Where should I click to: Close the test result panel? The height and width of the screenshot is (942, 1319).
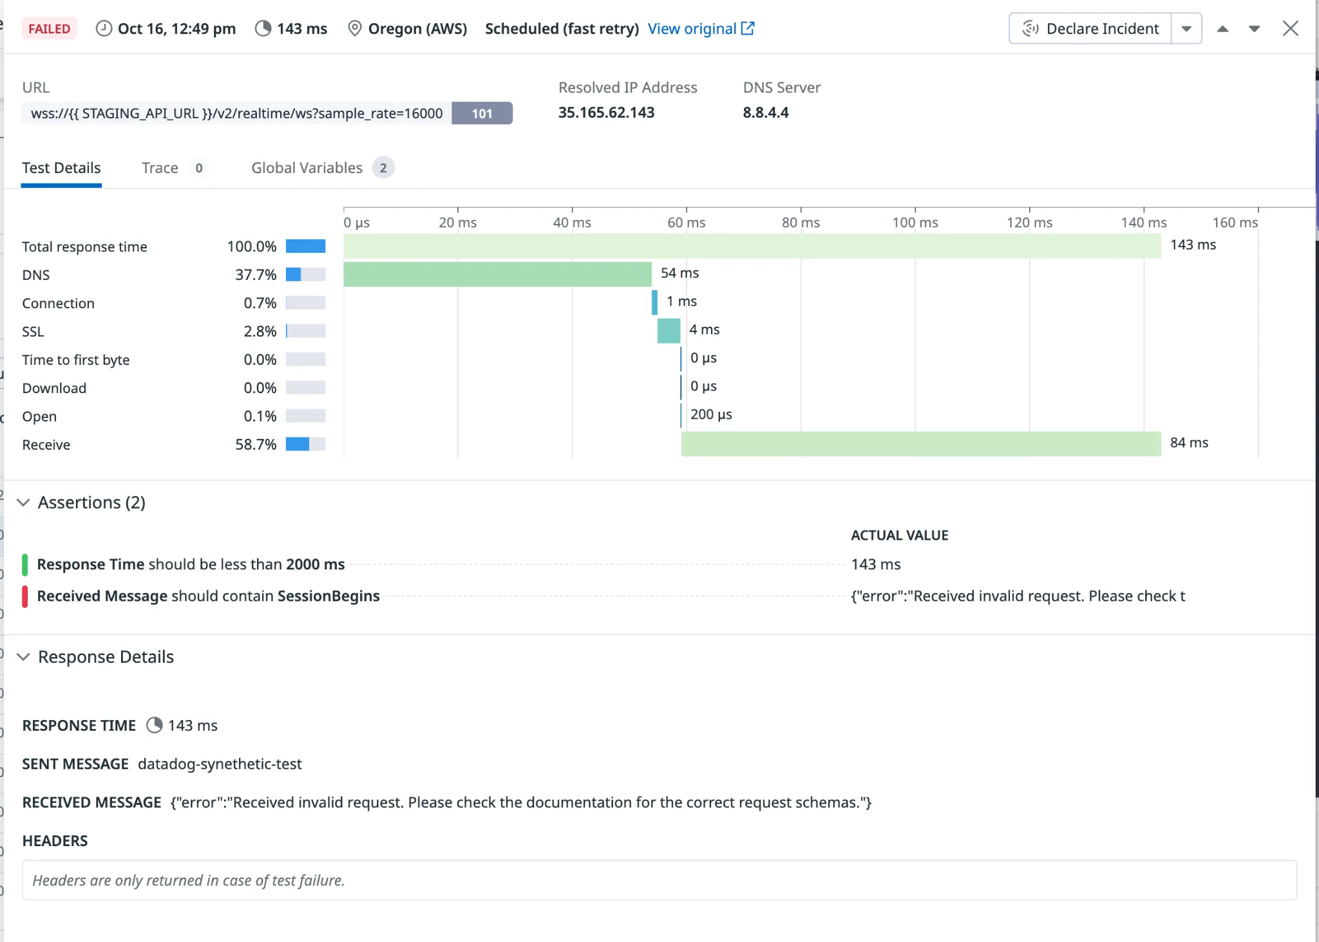pos(1290,28)
